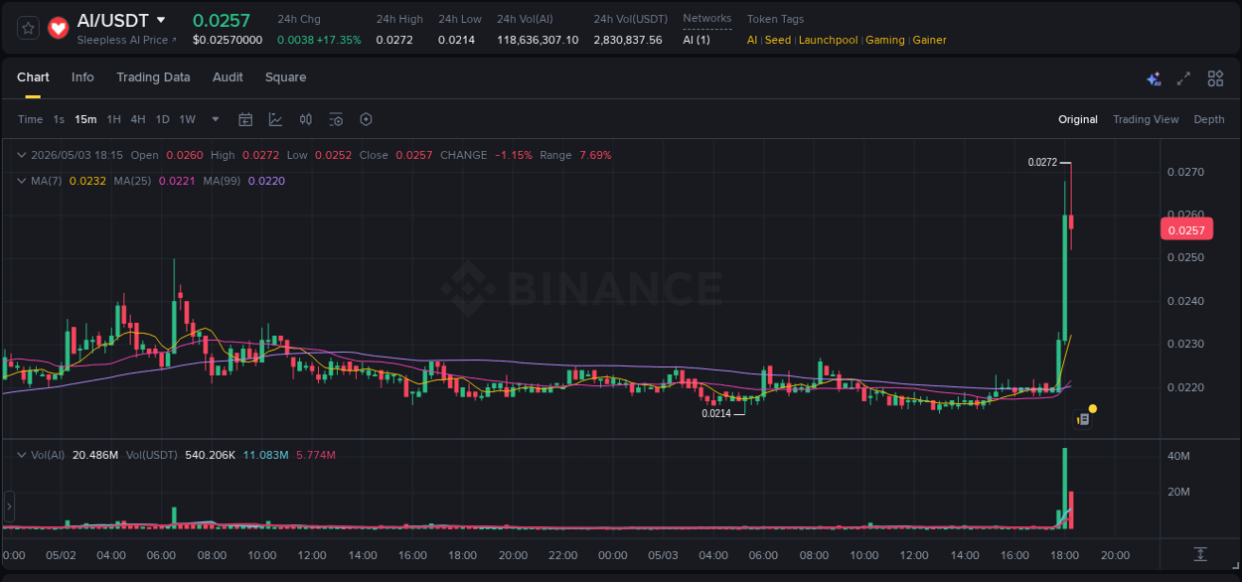Open the news note icon near 18:00
1242x582 pixels.
click(x=1084, y=420)
